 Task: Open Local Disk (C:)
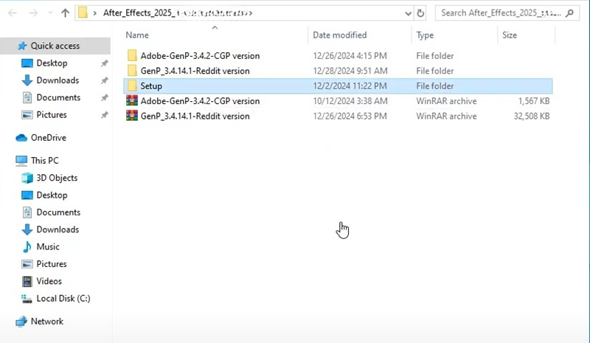coord(63,299)
